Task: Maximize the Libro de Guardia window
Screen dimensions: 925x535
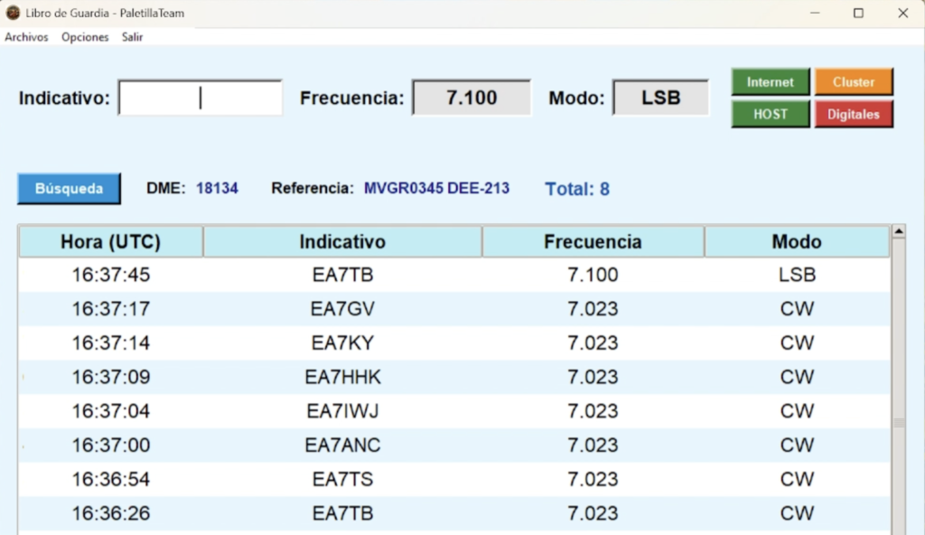Action: click(858, 13)
